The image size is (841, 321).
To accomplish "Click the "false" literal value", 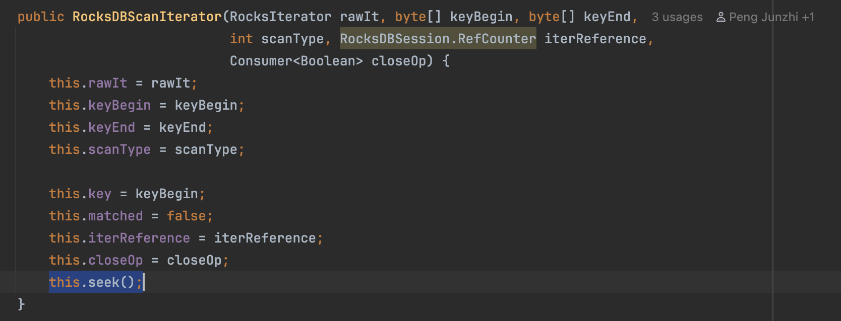I will [186, 216].
